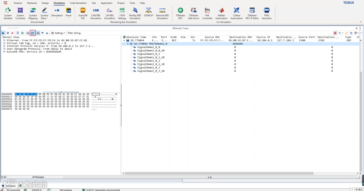Open Symbol Value dropdown in ribbon
364x191 pixels.
[44, 13]
